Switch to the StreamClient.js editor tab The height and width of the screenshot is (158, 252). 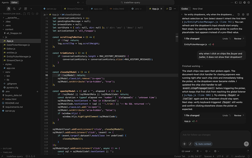click(74, 9)
